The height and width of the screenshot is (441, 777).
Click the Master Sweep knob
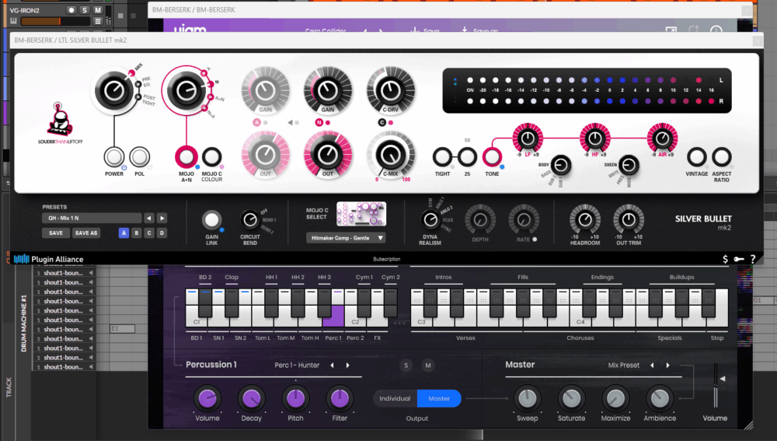click(x=528, y=398)
